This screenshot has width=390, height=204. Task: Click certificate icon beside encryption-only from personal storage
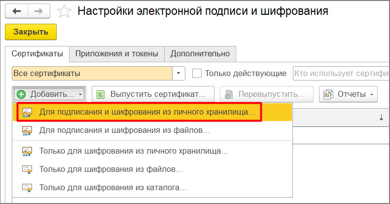(27, 152)
